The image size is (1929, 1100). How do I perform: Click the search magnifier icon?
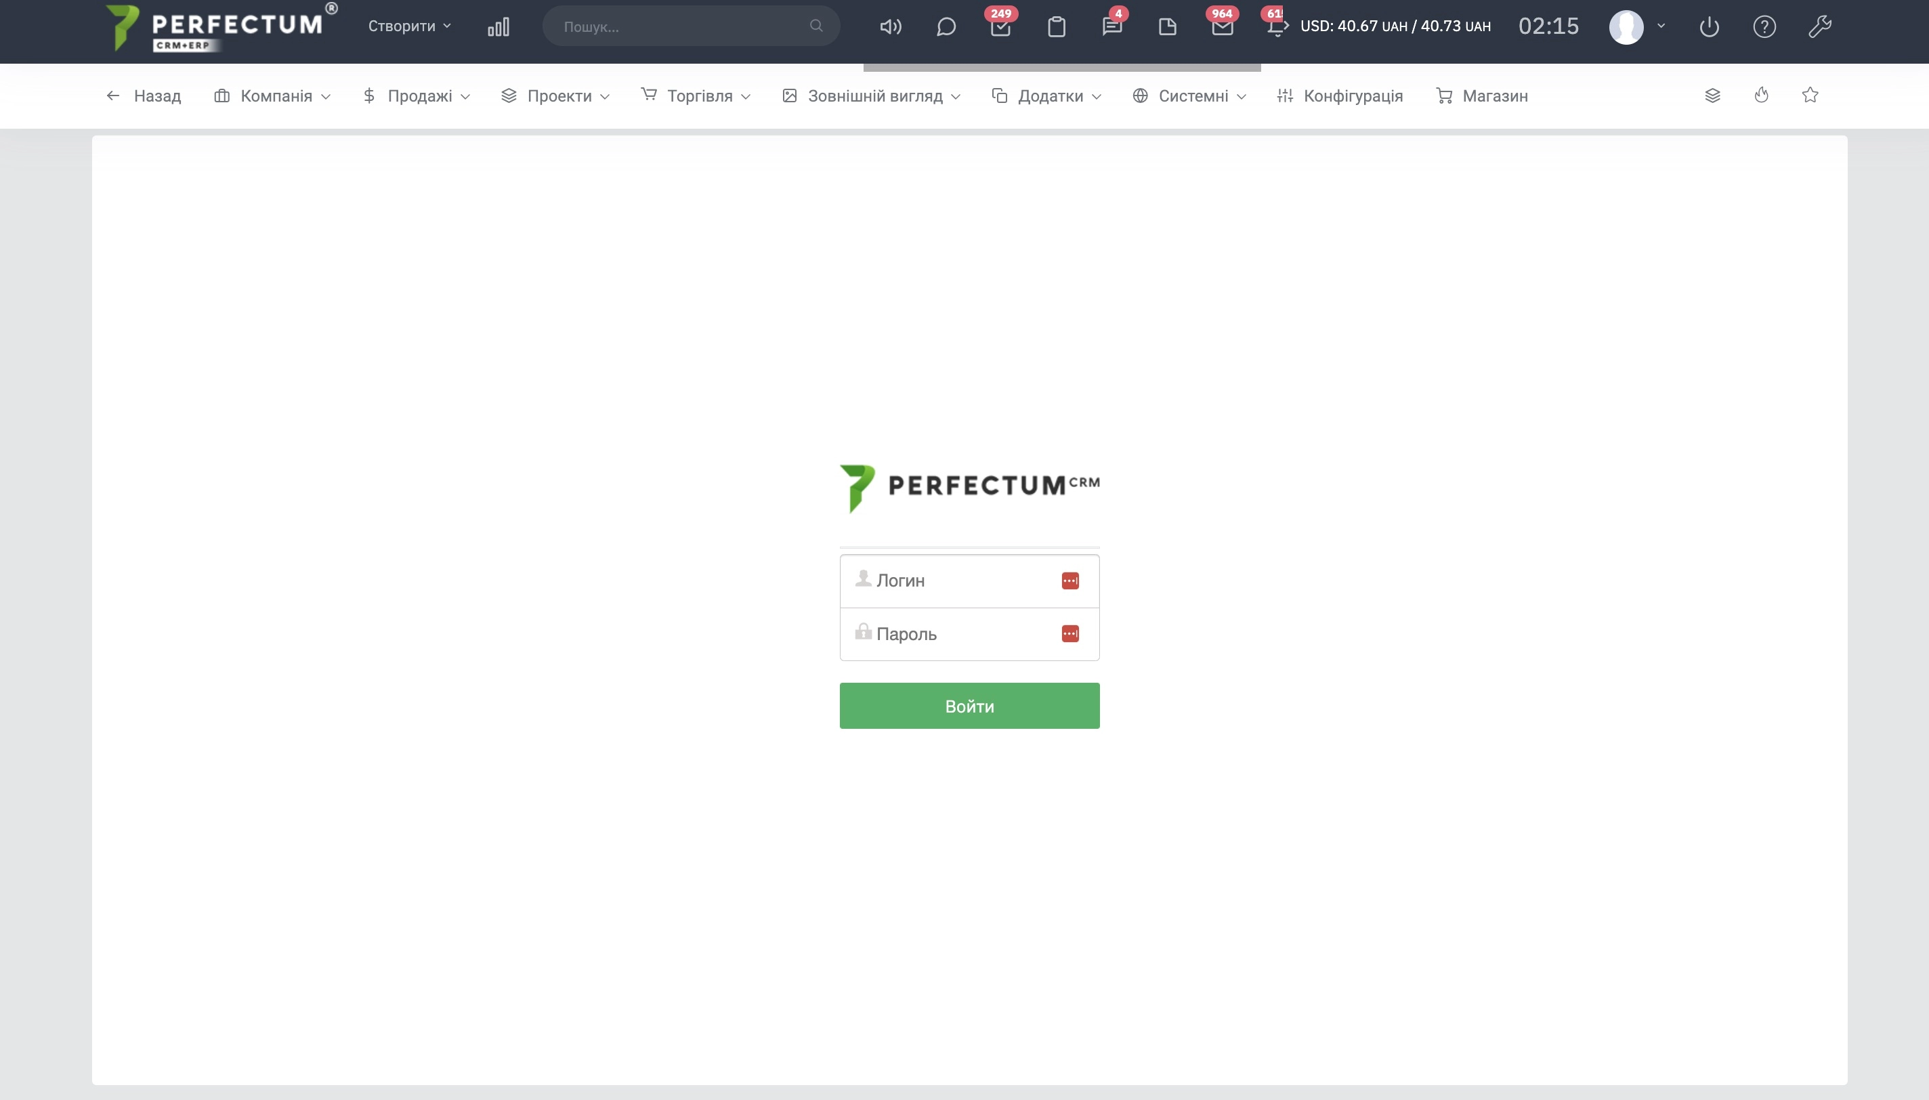(x=815, y=26)
